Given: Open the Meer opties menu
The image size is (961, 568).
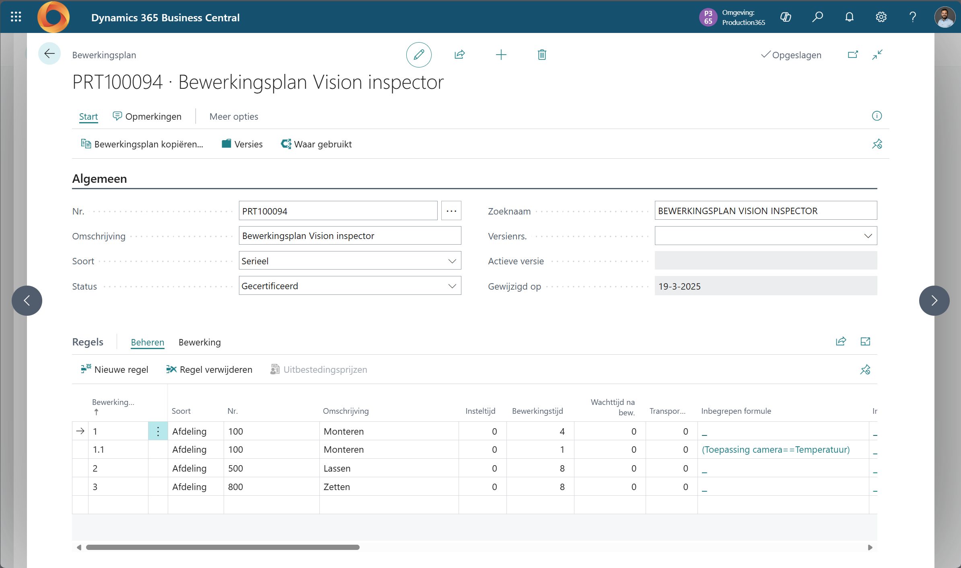Looking at the screenshot, I should (234, 116).
